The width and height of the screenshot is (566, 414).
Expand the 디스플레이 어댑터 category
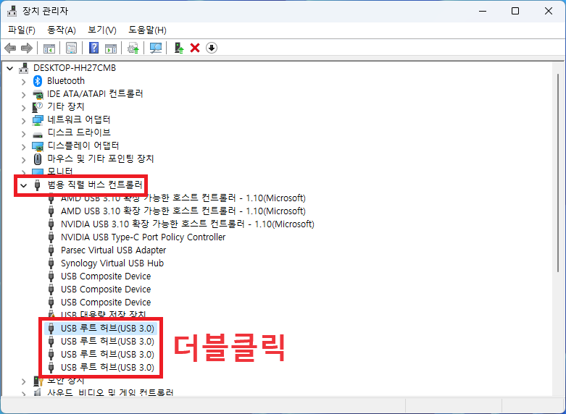click(x=23, y=147)
